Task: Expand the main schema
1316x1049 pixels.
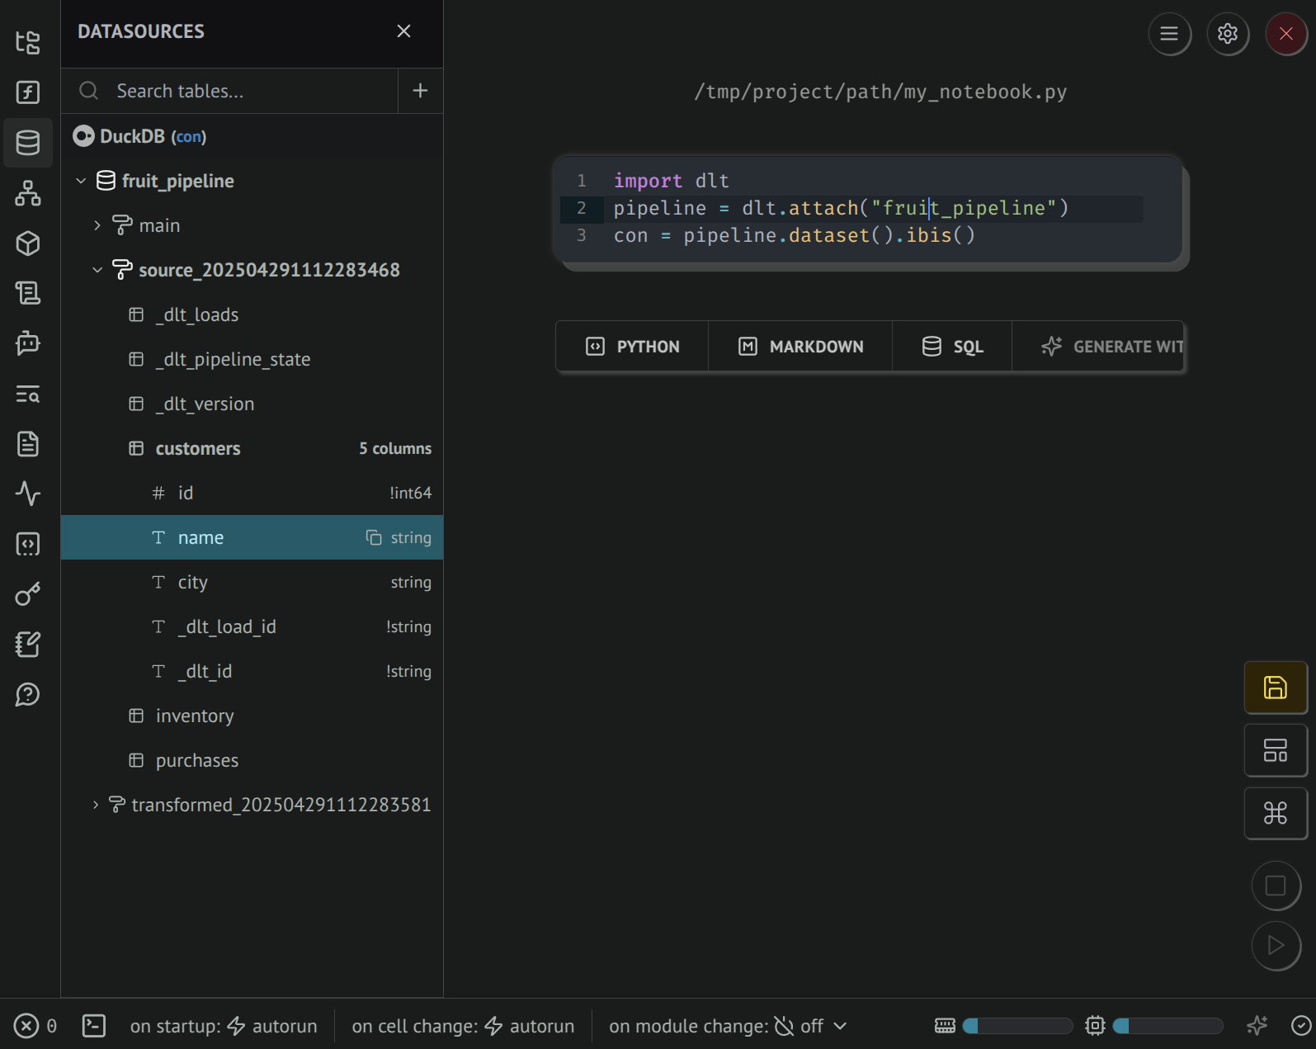Action: [97, 225]
